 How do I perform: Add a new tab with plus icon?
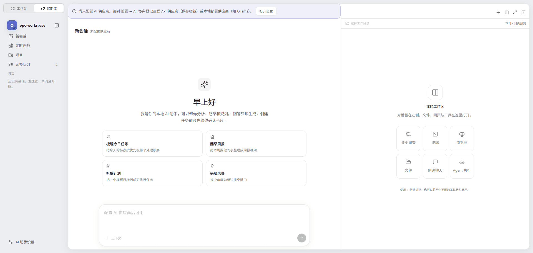pyautogui.click(x=498, y=12)
